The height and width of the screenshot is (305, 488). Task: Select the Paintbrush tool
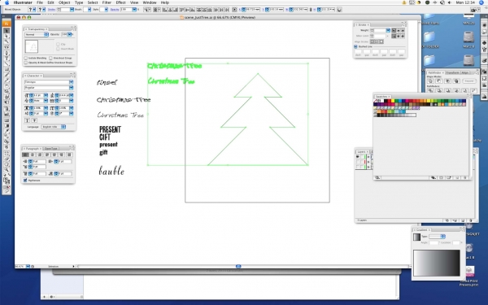[x=7, y=75]
